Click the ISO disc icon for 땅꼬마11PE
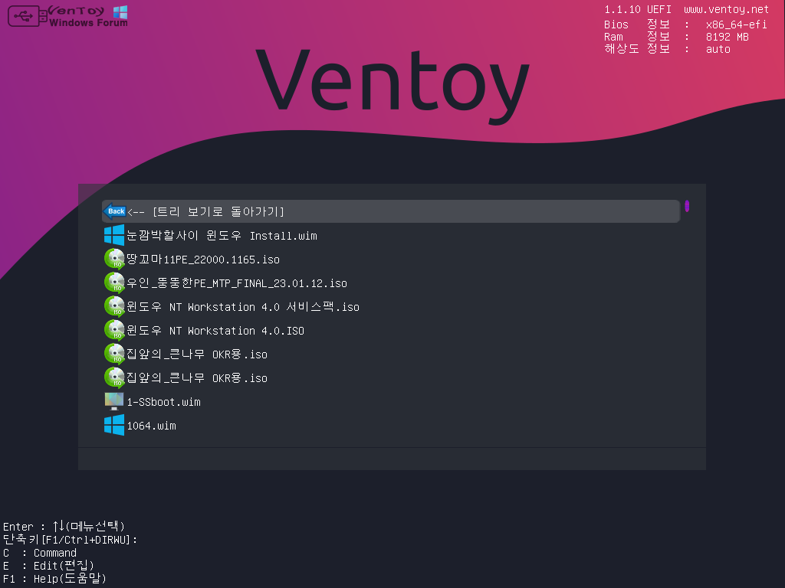Screen dimensions: 785x588 click(114, 259)
